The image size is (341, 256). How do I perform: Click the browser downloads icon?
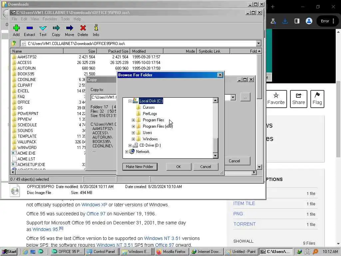pos(285,21)
